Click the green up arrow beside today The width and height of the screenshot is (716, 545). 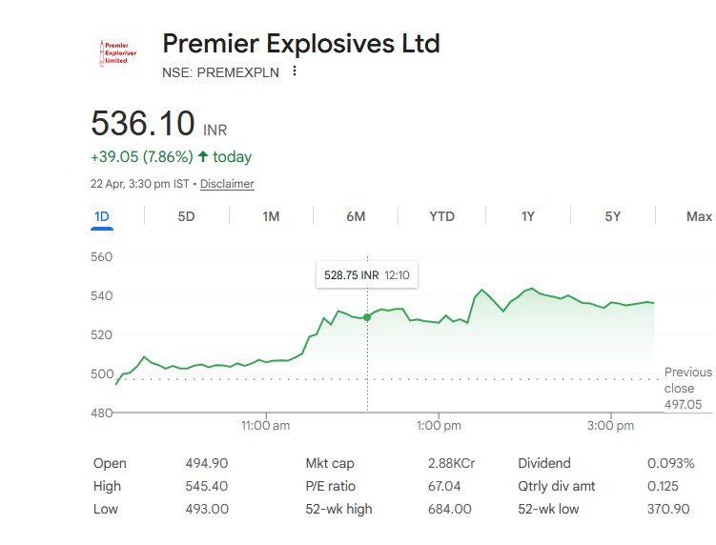(203, 156)
